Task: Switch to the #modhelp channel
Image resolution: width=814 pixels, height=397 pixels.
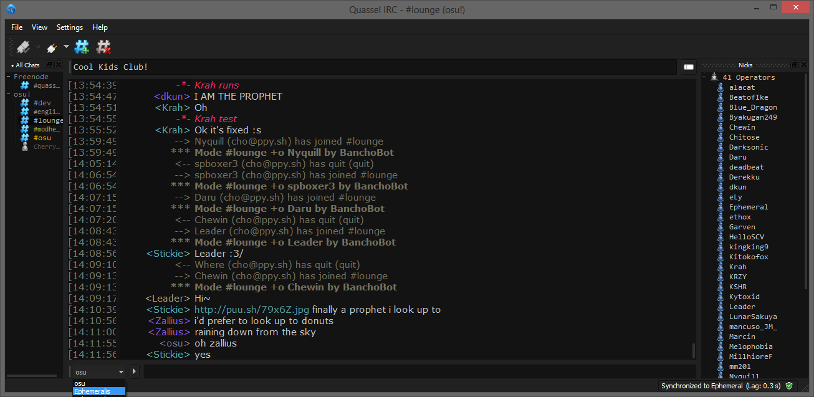Action: [x=47, y=129]
